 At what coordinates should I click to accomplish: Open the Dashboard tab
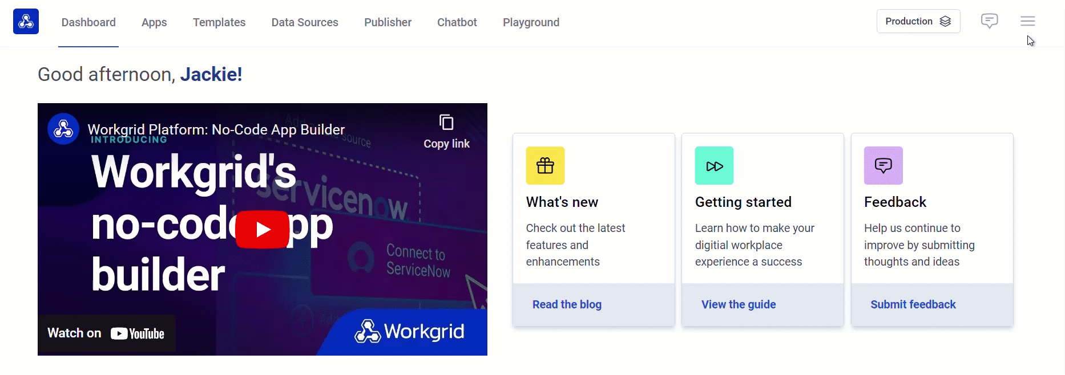point(88,22)
